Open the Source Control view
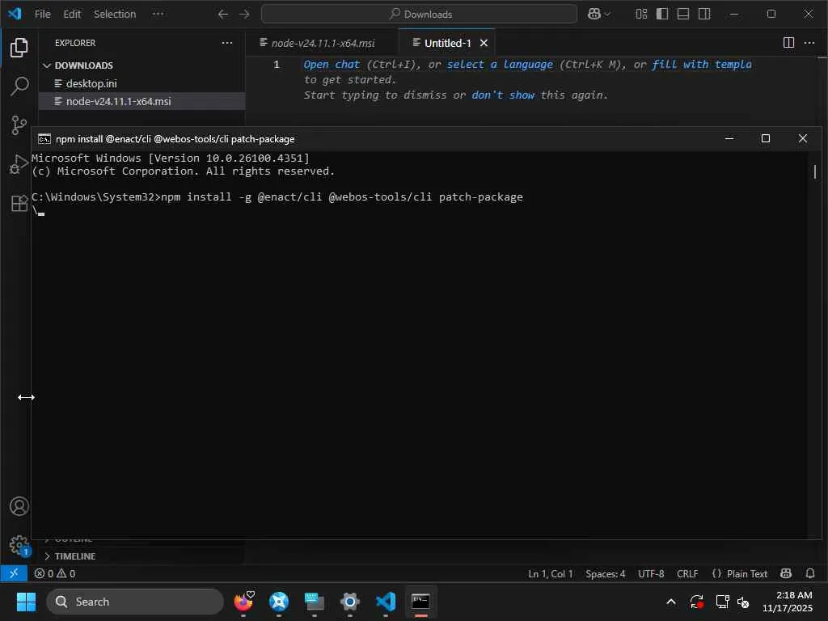The image size is (828, 621). click(x=19, y=125)
